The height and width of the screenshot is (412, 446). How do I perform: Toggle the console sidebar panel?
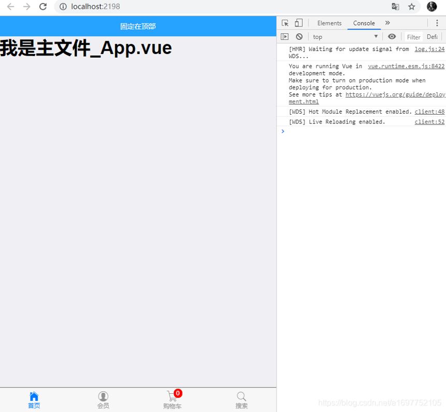284,37
